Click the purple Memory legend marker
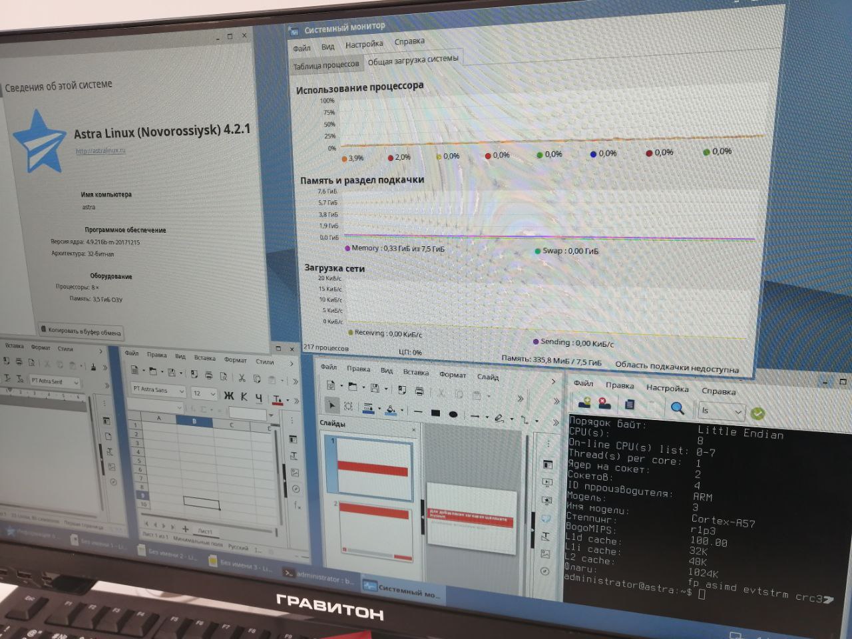The height and width of the screenshot is (639, 852). [x=347, y=248]
